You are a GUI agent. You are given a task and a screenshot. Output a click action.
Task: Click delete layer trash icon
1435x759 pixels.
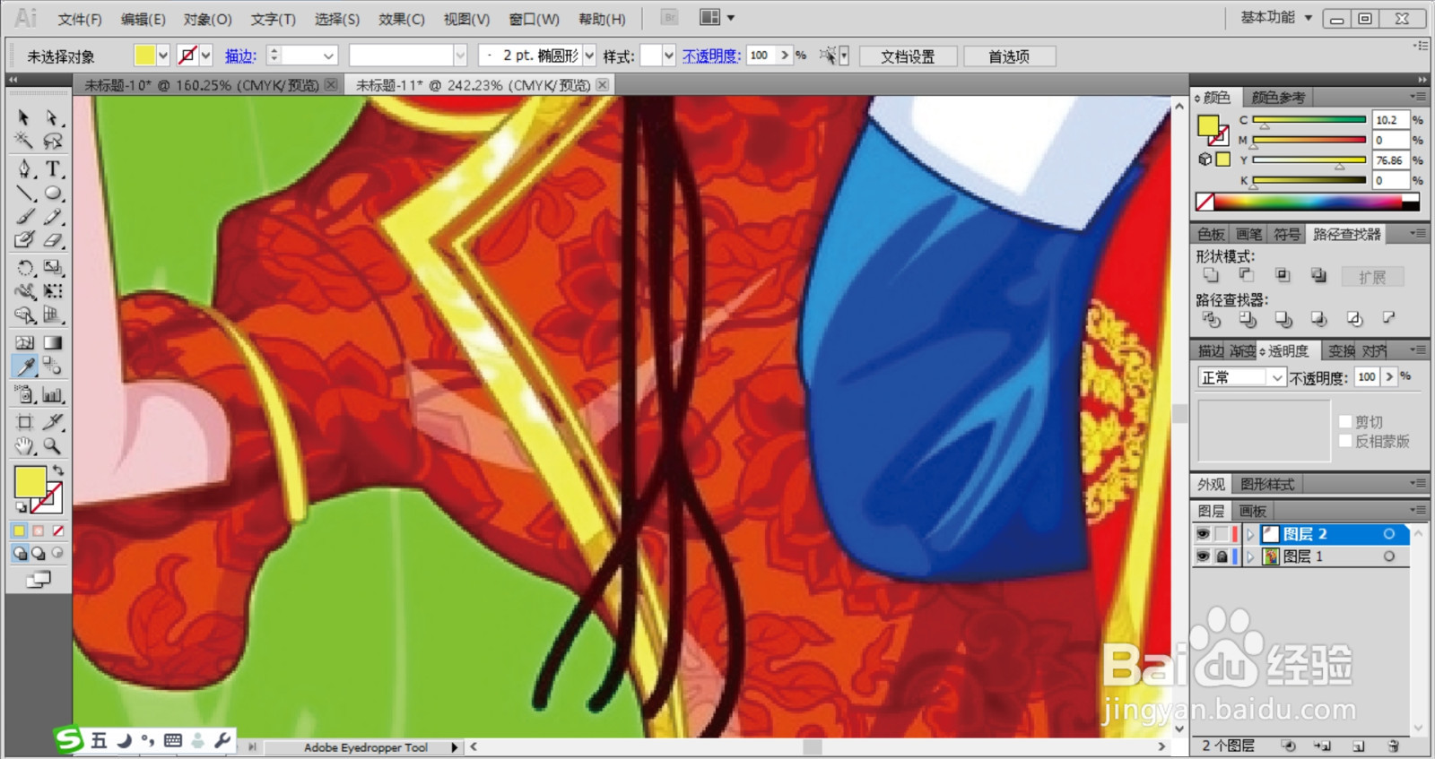point(1393,746)
